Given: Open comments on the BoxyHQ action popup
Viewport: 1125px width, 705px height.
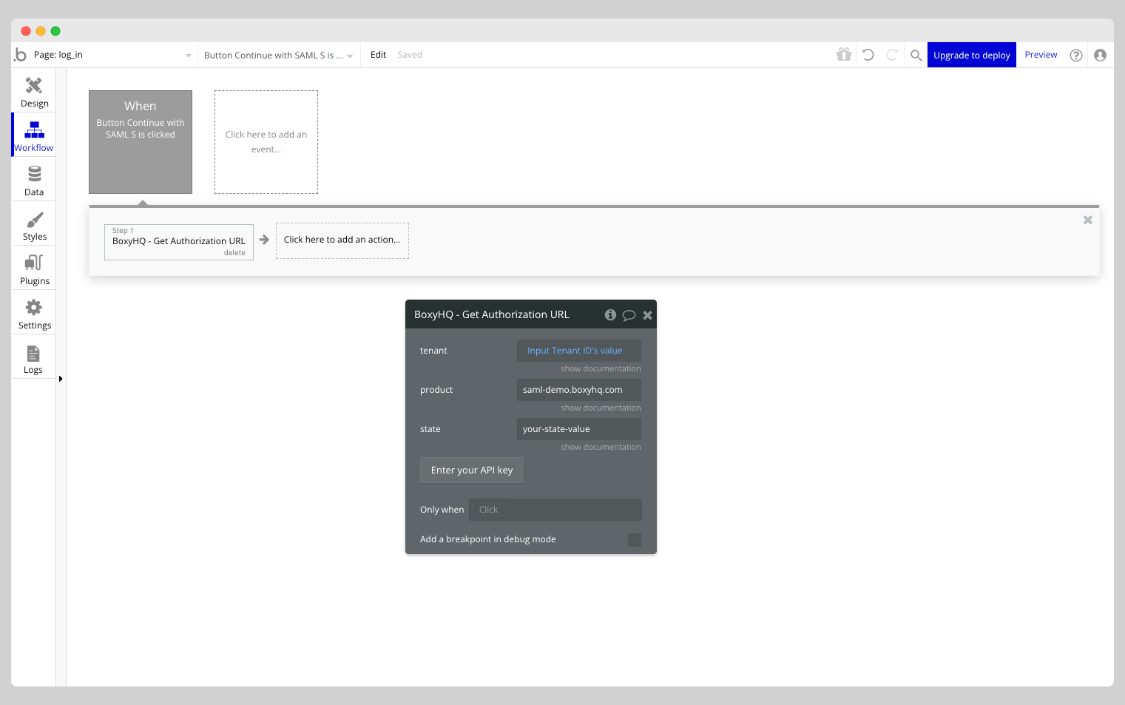Looking at the screenshot, I should pos(629,314).
